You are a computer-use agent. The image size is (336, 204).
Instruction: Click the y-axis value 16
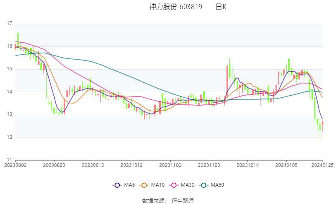click(x=9, y=46)
